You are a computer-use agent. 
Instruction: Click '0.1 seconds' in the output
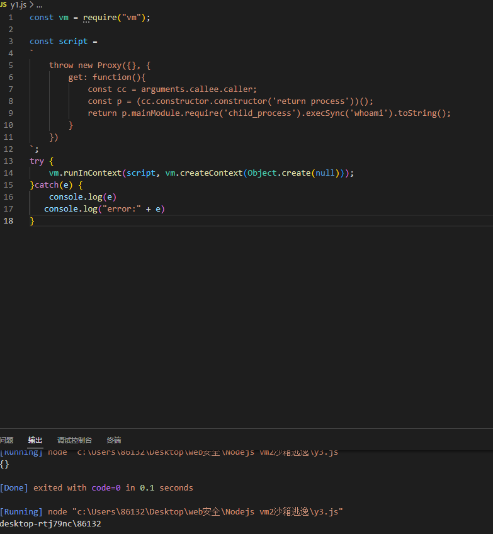tap(166, 487)
